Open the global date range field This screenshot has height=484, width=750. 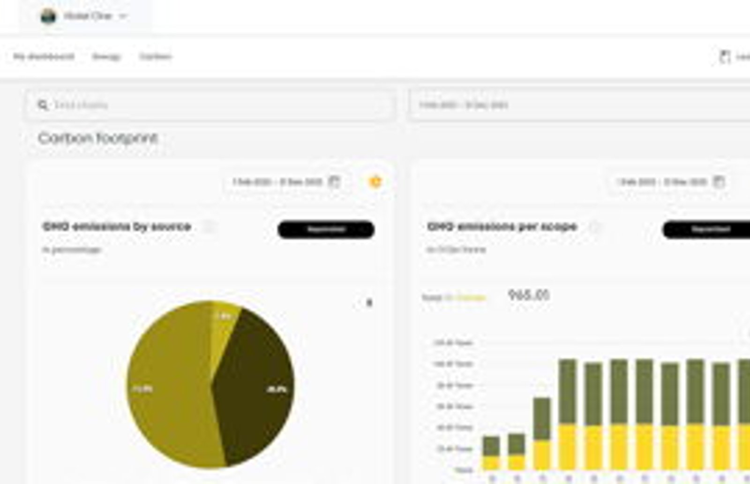pyautogui.click(x=579, y=105)
